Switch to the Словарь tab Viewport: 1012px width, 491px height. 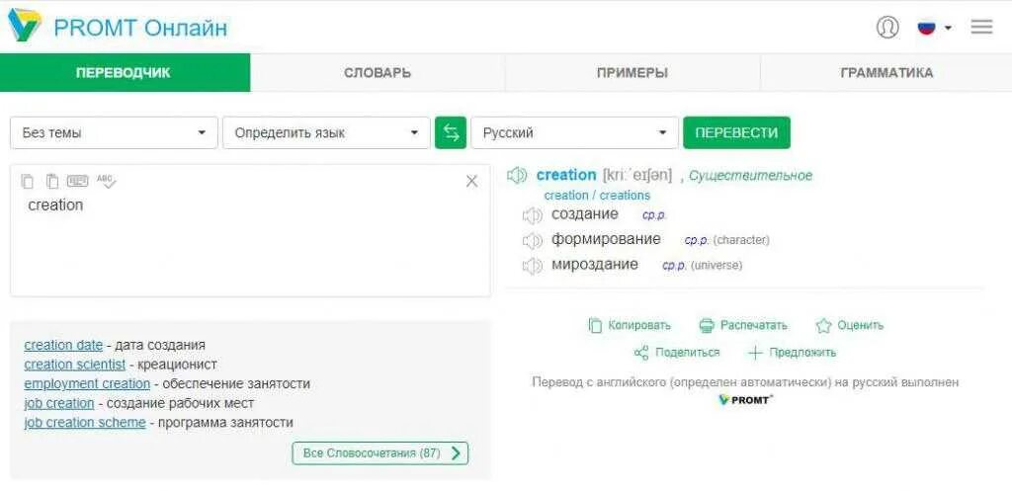click(x=378, y=73)
